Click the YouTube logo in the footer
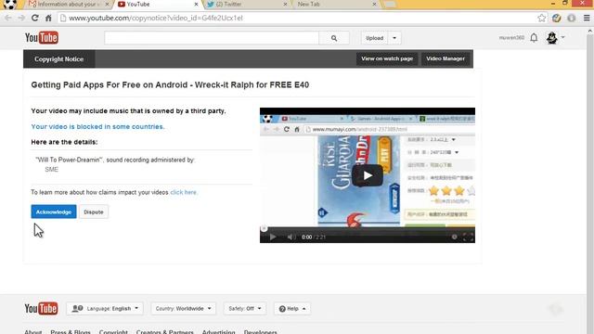 click(x=41, y=309)
